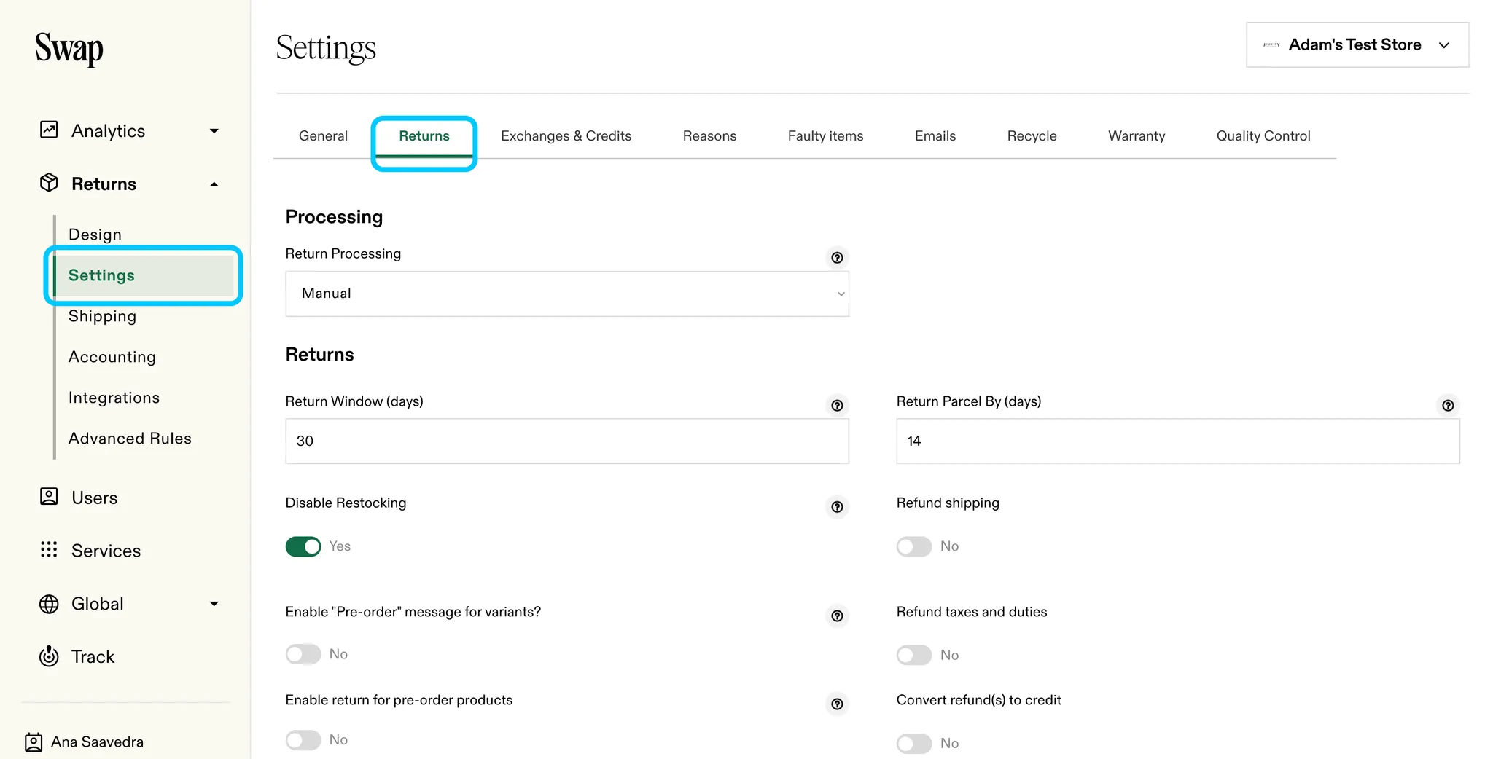Switch to the Exchanges & Credits tab
Image resolution: width=1493 pixels, height=759 pixels.
pos(566,136)
